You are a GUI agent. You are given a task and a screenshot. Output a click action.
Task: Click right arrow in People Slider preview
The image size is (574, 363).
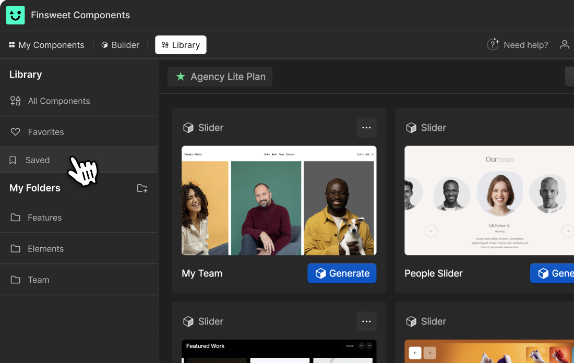pos(568,231)
